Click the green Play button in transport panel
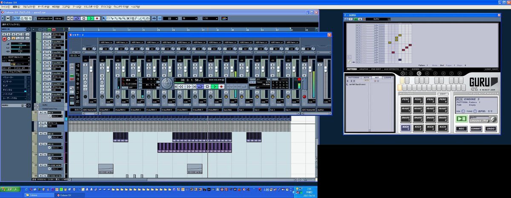This screenshot has height=198, width=511. tap(214, 87)
